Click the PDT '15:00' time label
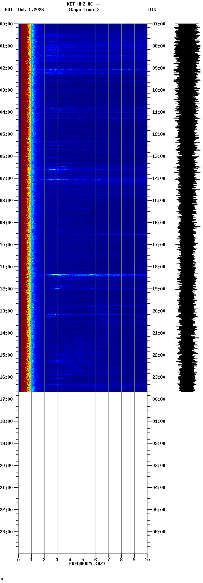Screen dimensions: 203x583 pos(6,355)
